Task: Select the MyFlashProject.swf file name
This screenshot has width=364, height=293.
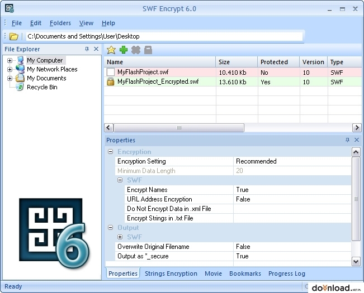Action: (143, 72)
